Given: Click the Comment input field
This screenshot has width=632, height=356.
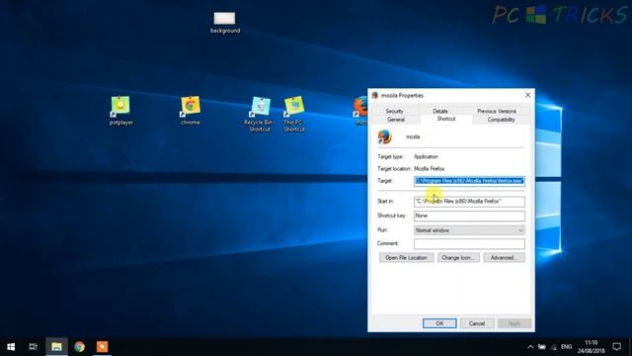Looking at the screenshot, I should pyautogui.click(x=469, y=243).
